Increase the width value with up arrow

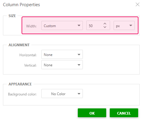tap(105, 24)
